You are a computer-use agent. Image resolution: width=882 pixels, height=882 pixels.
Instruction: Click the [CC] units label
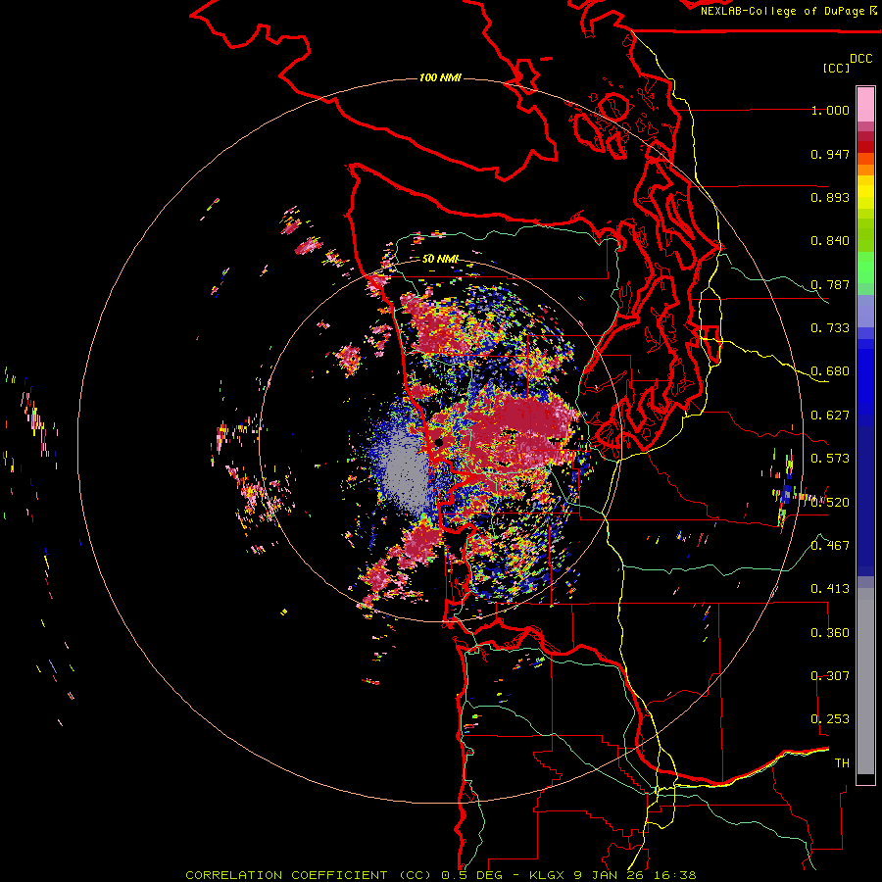(x=836, y=68)
